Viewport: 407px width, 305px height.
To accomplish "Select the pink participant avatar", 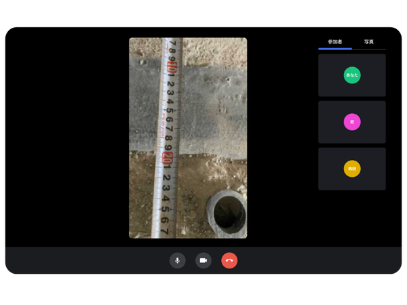I will tap(352, 122).
